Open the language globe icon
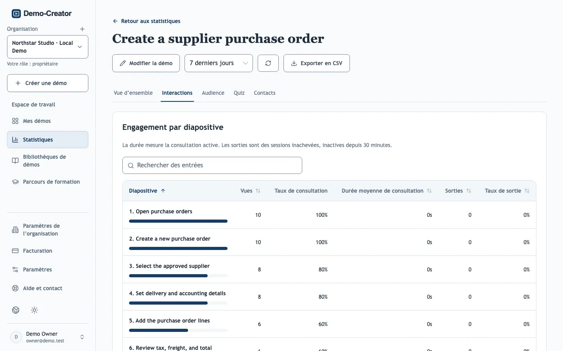Viewport: 563px width, 351px height. point(16,310)
